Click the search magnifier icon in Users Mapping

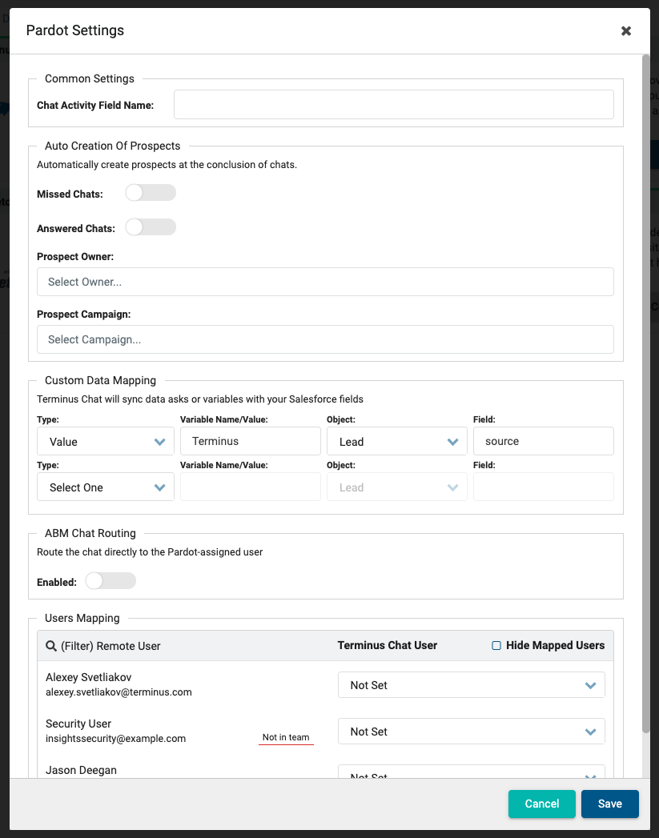(51, 646)
